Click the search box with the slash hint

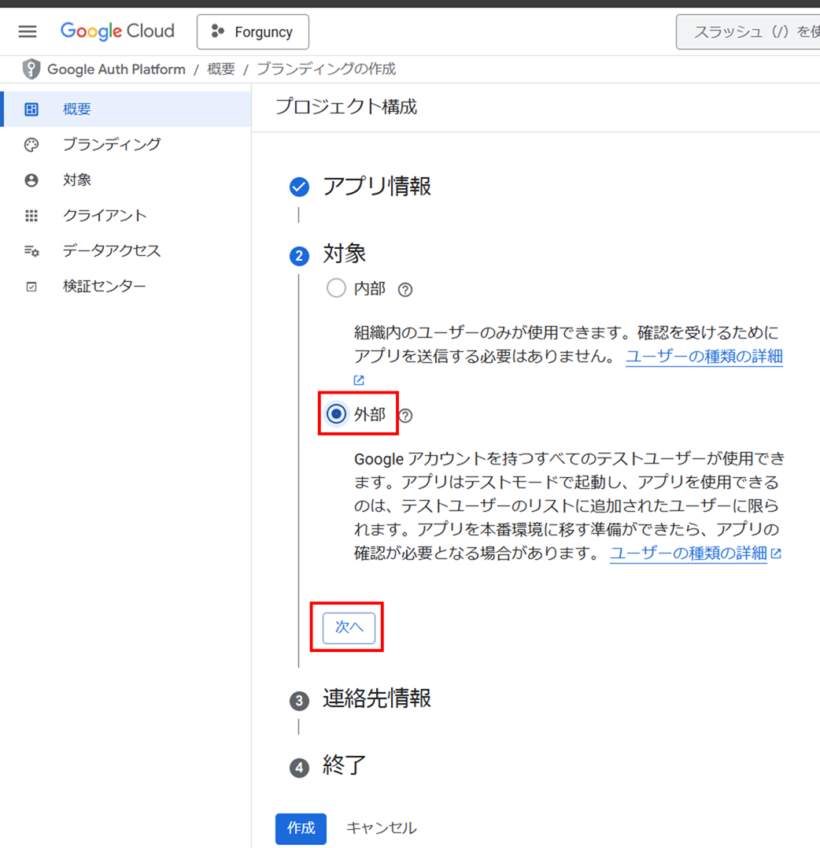click(748, 32)
